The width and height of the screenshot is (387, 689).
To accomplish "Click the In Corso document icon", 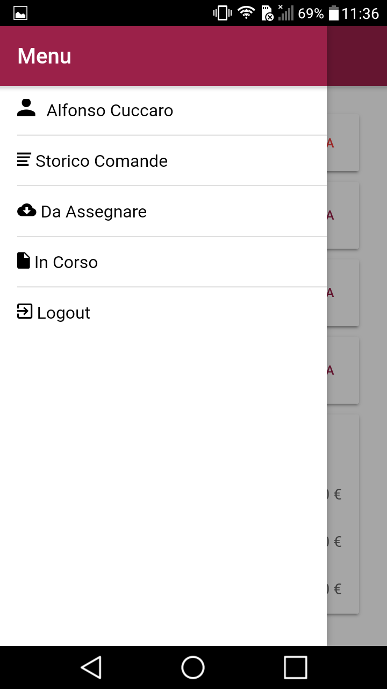I will [23, 261].
